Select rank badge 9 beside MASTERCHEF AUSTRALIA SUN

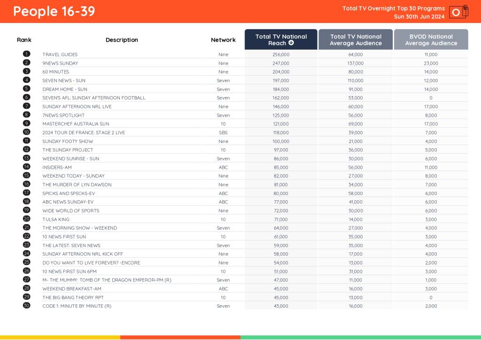point(26,123)
